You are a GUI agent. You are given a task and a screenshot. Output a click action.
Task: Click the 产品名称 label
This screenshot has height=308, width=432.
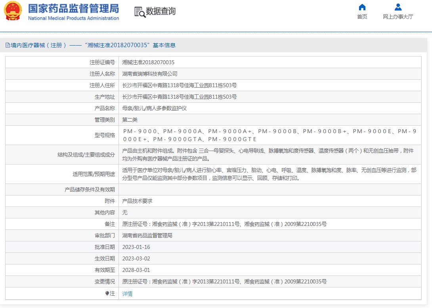point(105,108)
